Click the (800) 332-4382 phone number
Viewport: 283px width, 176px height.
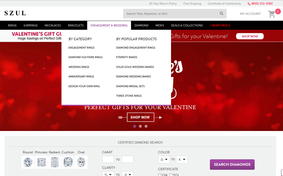[x=262, y=3]
